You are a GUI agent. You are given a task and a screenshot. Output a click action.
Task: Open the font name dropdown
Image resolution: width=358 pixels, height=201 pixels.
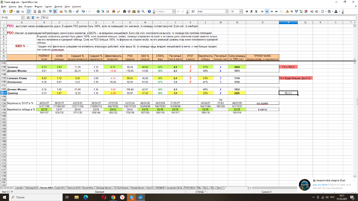227,11
